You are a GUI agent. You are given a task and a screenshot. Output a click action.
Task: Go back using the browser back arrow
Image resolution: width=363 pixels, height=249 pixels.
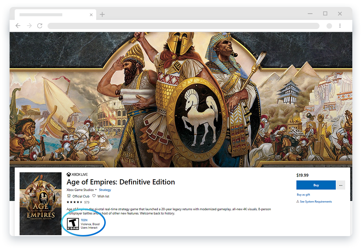[x=18, y=26]
